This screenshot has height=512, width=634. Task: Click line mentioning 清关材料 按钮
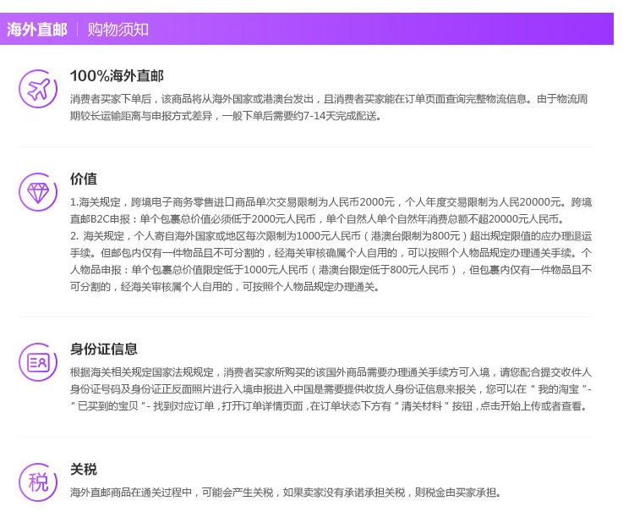click(329, 406)
